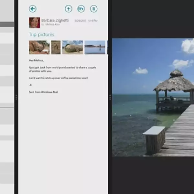Activate the snapped app pane on left
The image size is (194, 194).
pyautogui.click(x=7, y=97)
